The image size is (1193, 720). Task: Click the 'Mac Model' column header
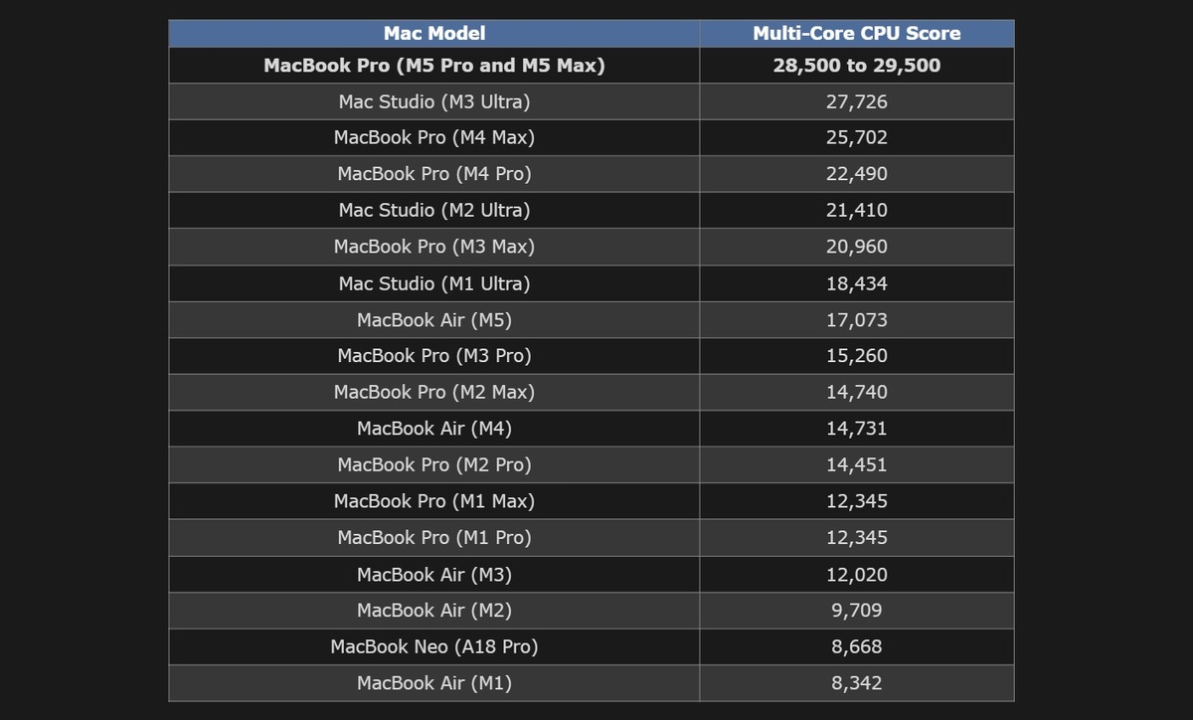[x=434, y=33]
